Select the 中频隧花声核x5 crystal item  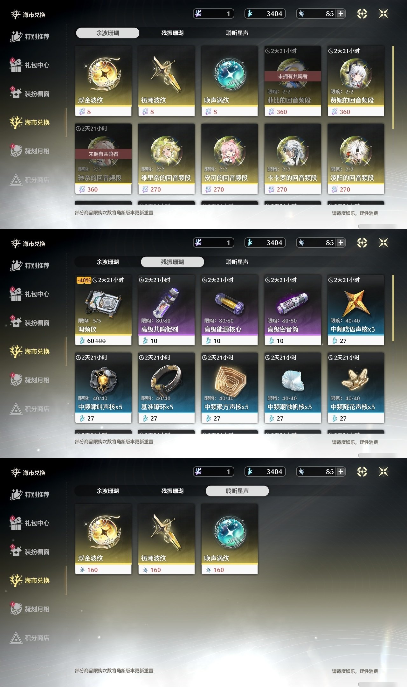coord(356,388)
